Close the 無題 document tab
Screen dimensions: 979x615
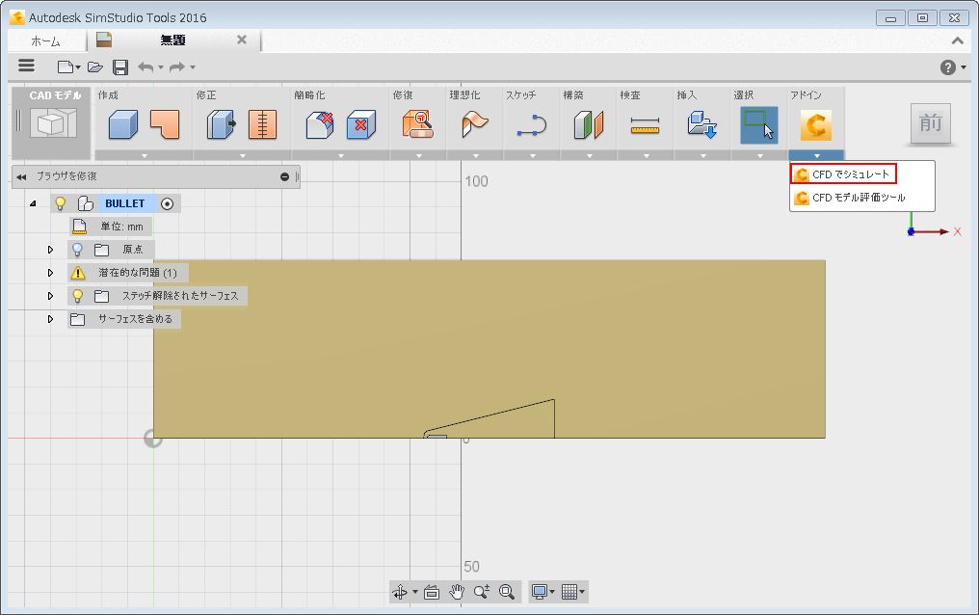(x=242, y=40)
